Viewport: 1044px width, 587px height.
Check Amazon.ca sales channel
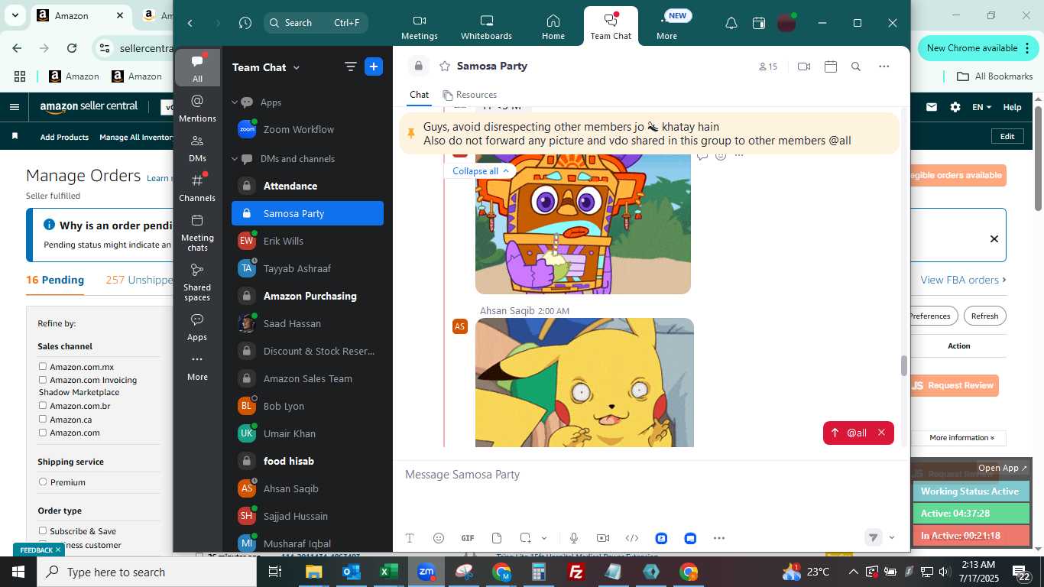(x=43, y=419)
